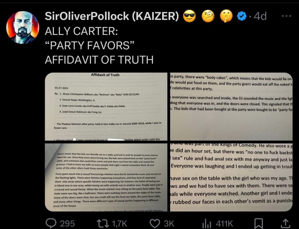Open the Affidavit of Truth top-left image
Image resolution: width=299 pixels, height=229 pixels.
pyautogui.click(x=106, y=107)
